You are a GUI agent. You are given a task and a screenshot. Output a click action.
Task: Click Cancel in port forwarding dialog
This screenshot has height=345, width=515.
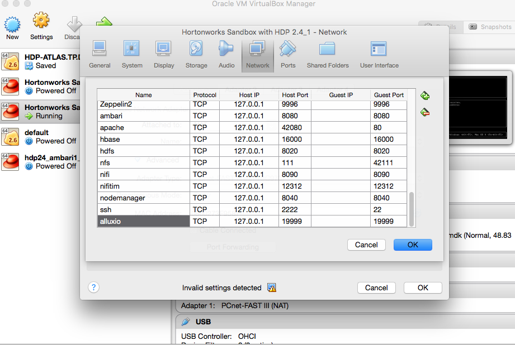(366, 245)
